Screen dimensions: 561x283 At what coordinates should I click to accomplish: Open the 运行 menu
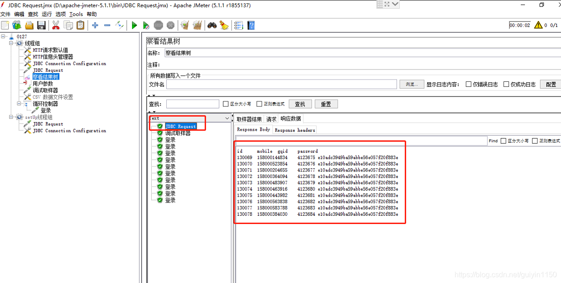47,14
